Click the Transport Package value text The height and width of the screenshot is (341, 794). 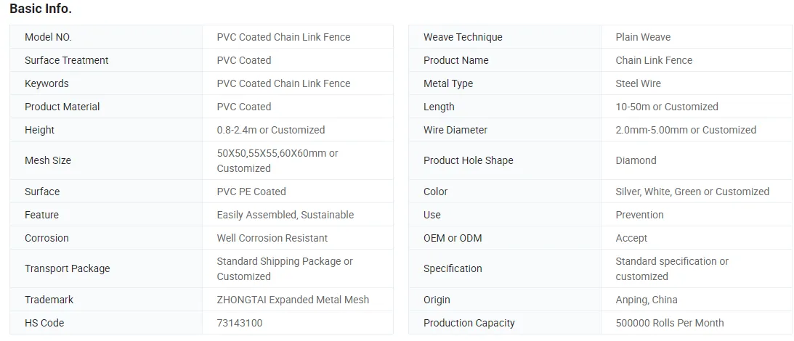(x=285, y=268)
